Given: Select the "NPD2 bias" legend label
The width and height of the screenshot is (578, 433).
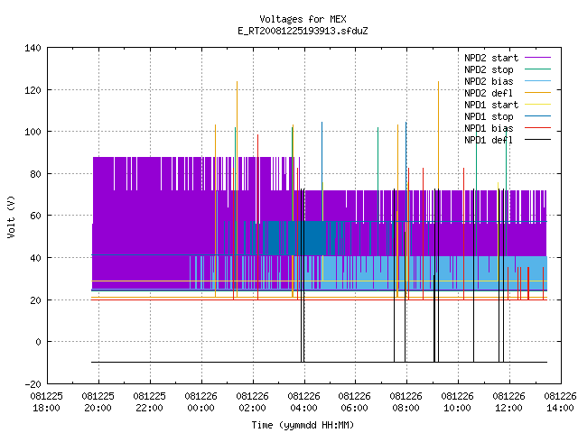Looking at the screenshot, I should [489, 81].
